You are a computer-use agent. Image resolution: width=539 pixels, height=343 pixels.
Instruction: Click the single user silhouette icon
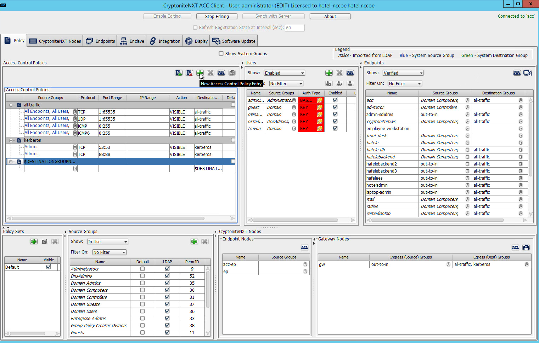pos(350,83)
